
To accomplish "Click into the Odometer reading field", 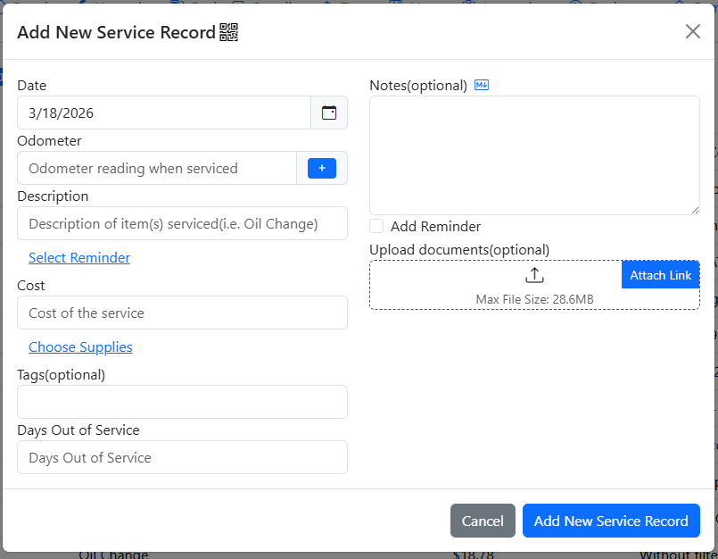I will (x=157, y=168).
